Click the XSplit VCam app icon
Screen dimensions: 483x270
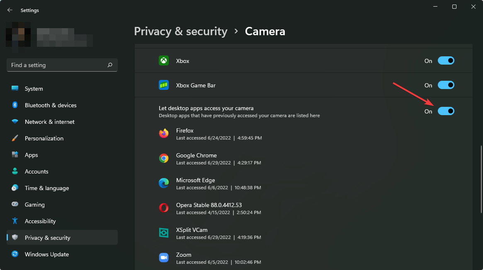tap(164, 233)
